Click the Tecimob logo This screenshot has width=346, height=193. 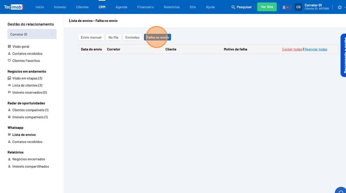(x=14, y=7)
